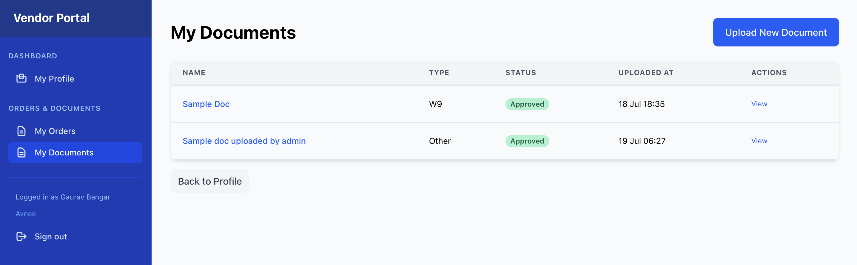857x265 pixels.
Task: Click the Upload New Document button
Action: coord(776,32)
